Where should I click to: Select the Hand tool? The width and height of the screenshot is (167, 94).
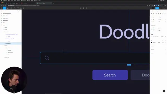coord(21,8)
